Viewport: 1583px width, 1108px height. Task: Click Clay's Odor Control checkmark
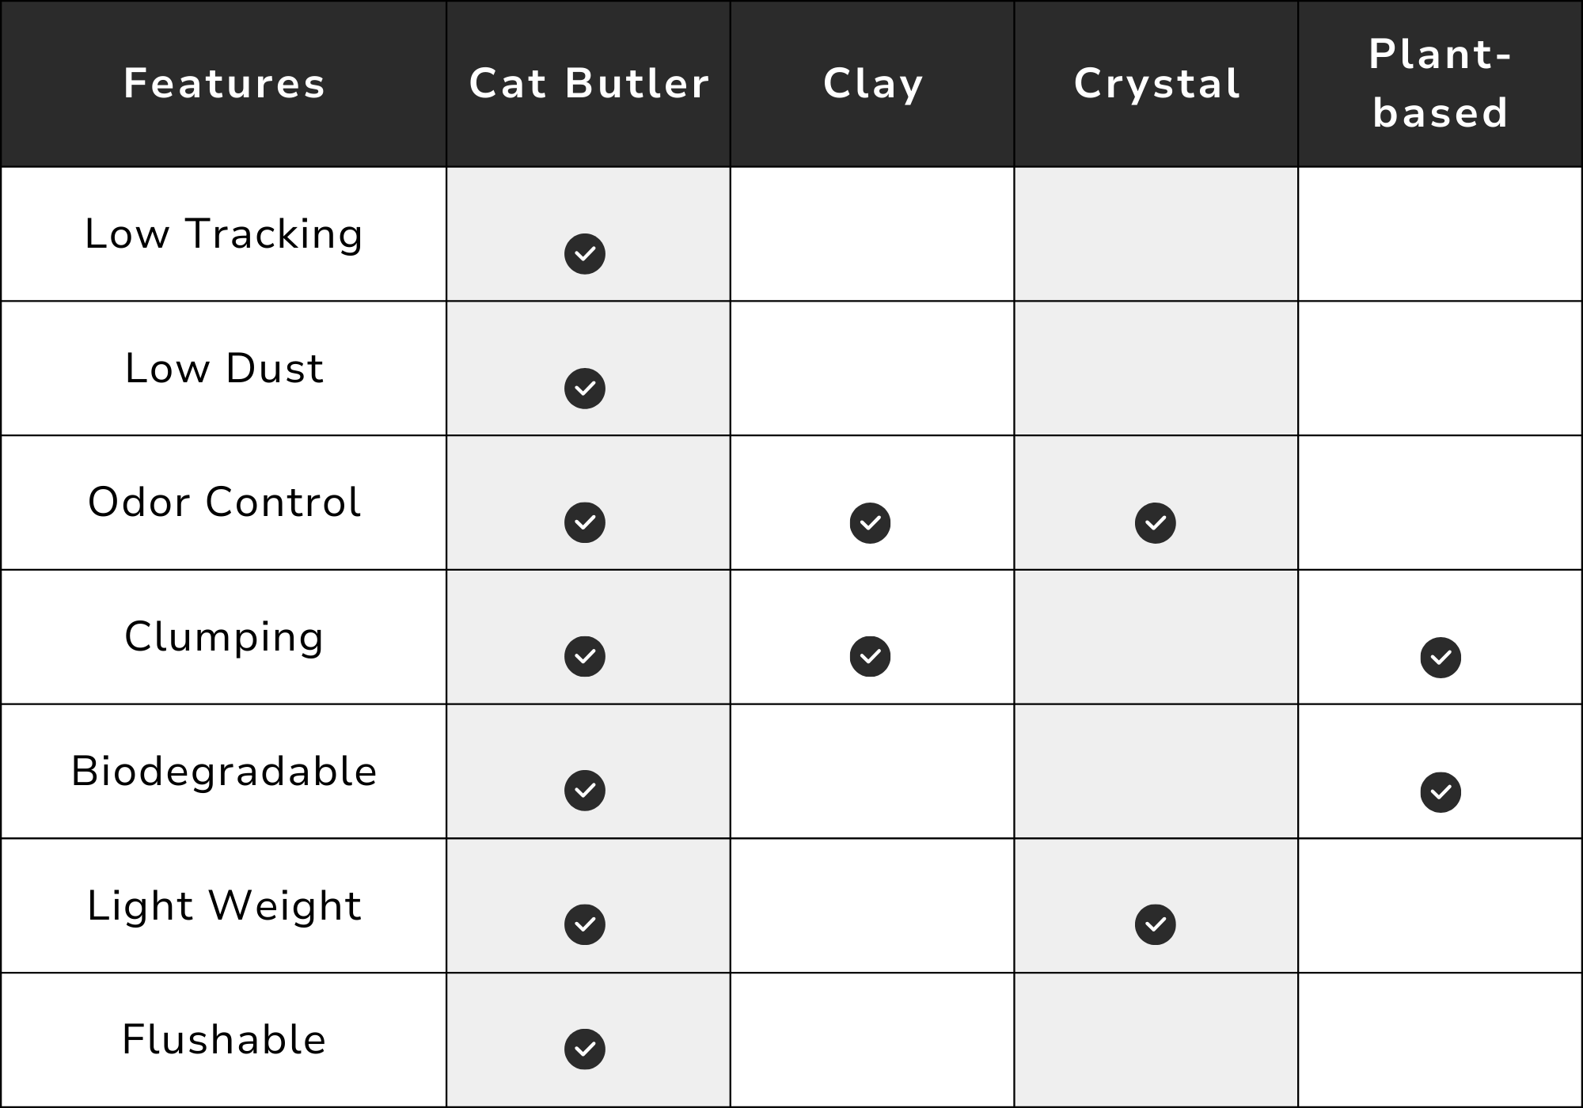(x=870, y=523)
